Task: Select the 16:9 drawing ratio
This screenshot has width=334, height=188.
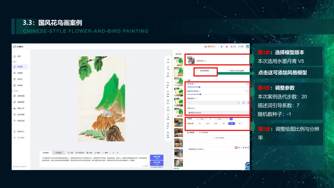Action: click(208, 123)
